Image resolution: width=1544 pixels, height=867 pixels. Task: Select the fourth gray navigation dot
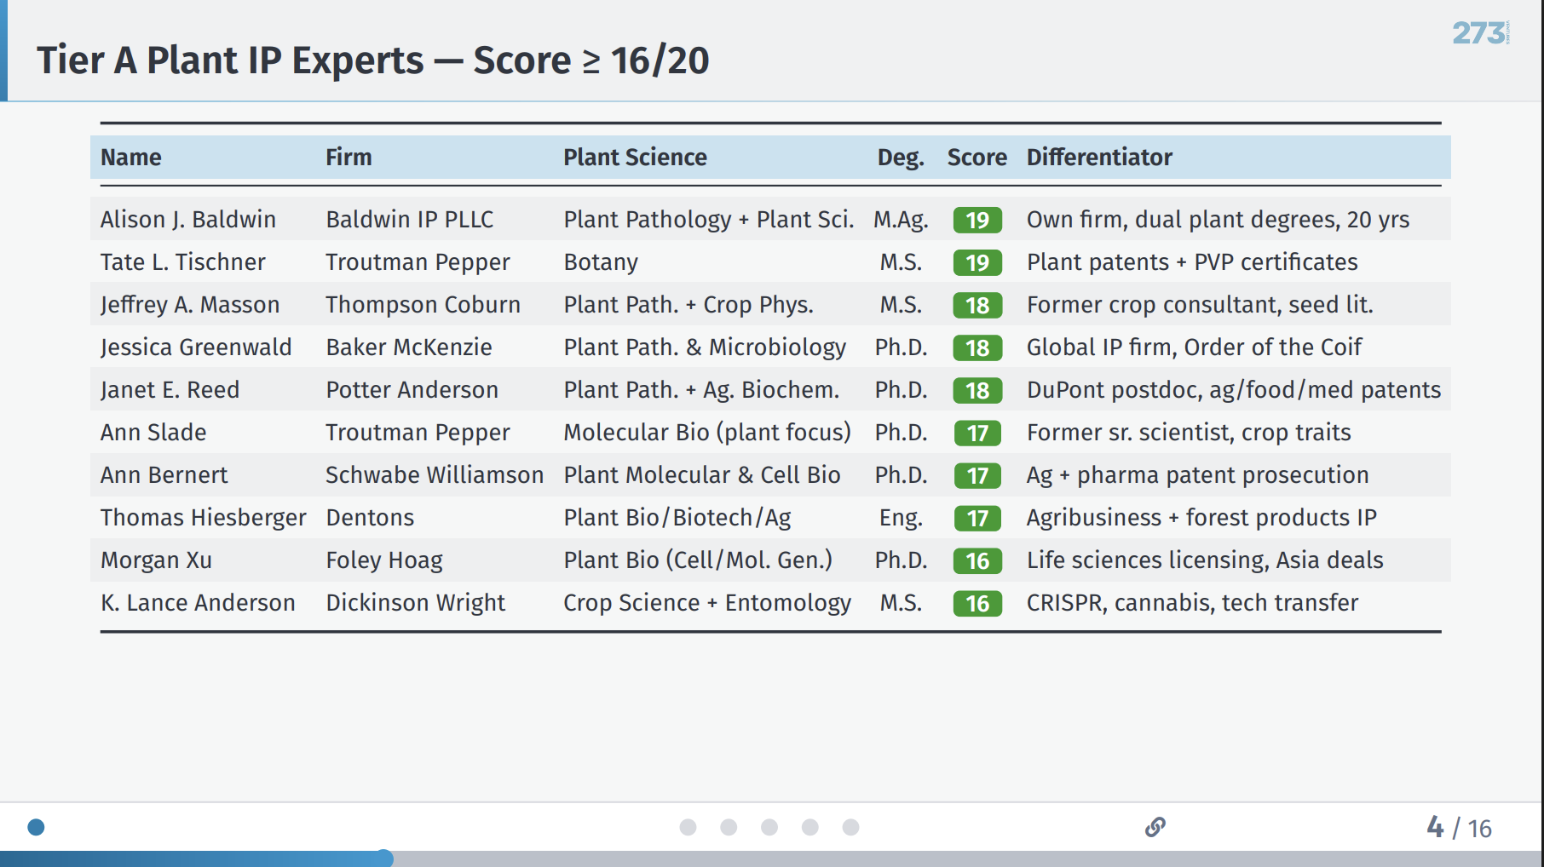(810, 827)
